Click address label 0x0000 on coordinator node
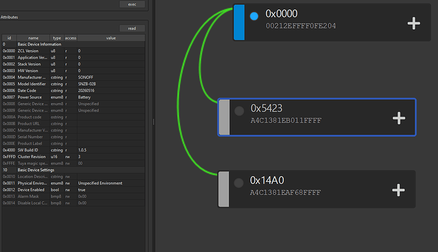The width and height of the screenshot is (438, 252). tap(282, 14)
